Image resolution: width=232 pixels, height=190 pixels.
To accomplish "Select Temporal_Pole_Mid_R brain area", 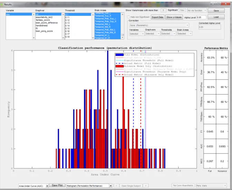I will click(108, 32).
